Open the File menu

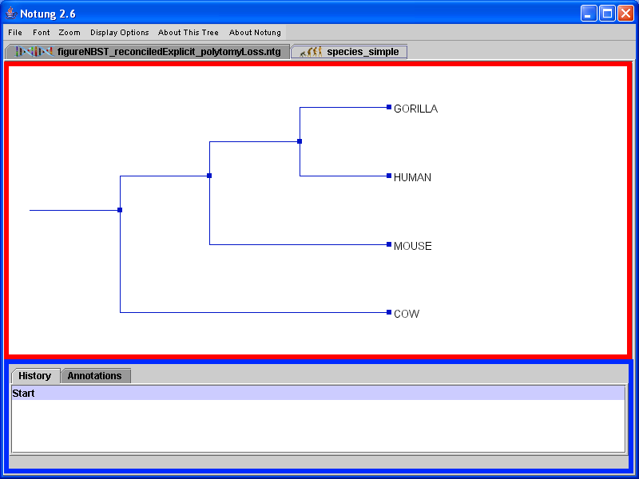[x=15, y=33]
